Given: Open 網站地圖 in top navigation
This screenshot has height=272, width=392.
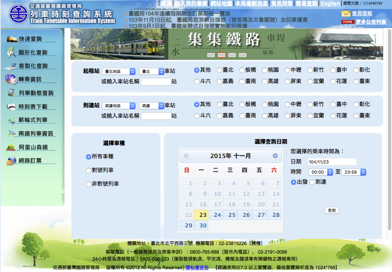Looking at the screenshot, I should [221, 3].
